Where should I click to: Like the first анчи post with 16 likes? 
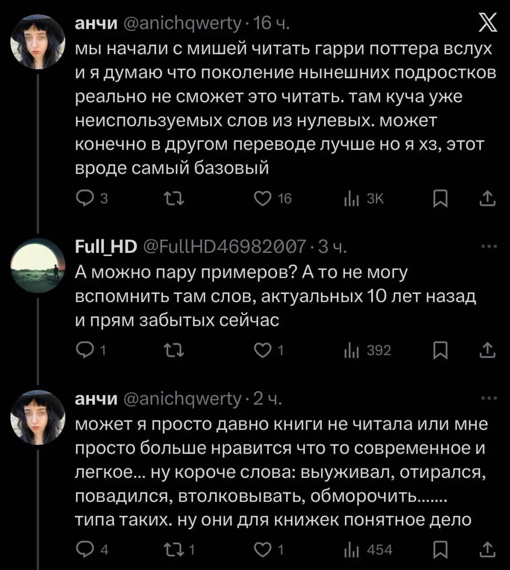(263, 198)
